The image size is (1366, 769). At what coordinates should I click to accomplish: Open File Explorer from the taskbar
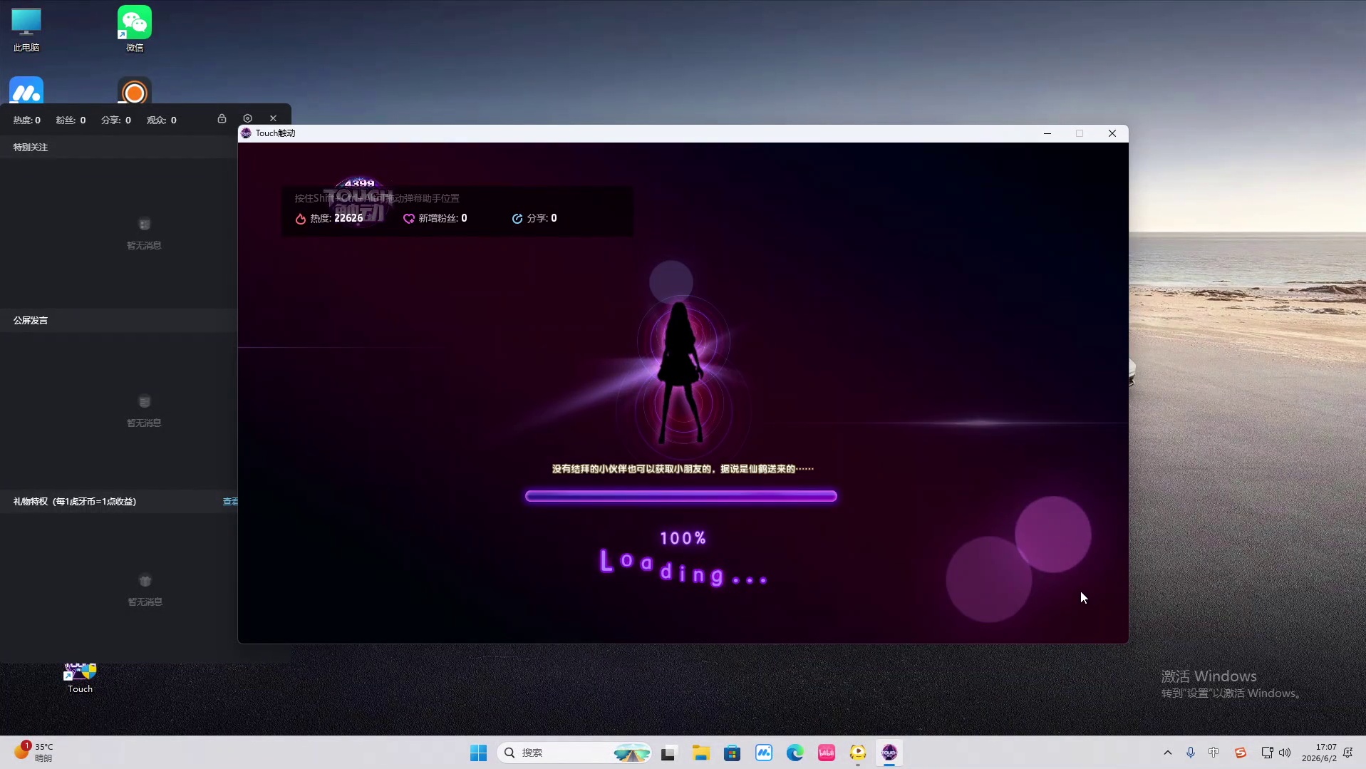pos(700,753)
